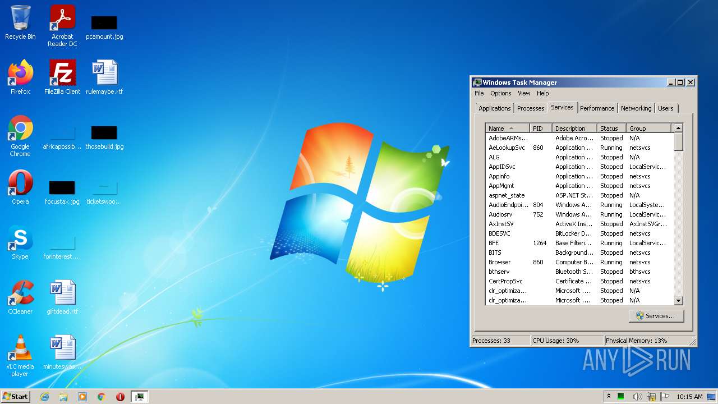Open the Help menu in Task Manager

(x=542, y=93)
